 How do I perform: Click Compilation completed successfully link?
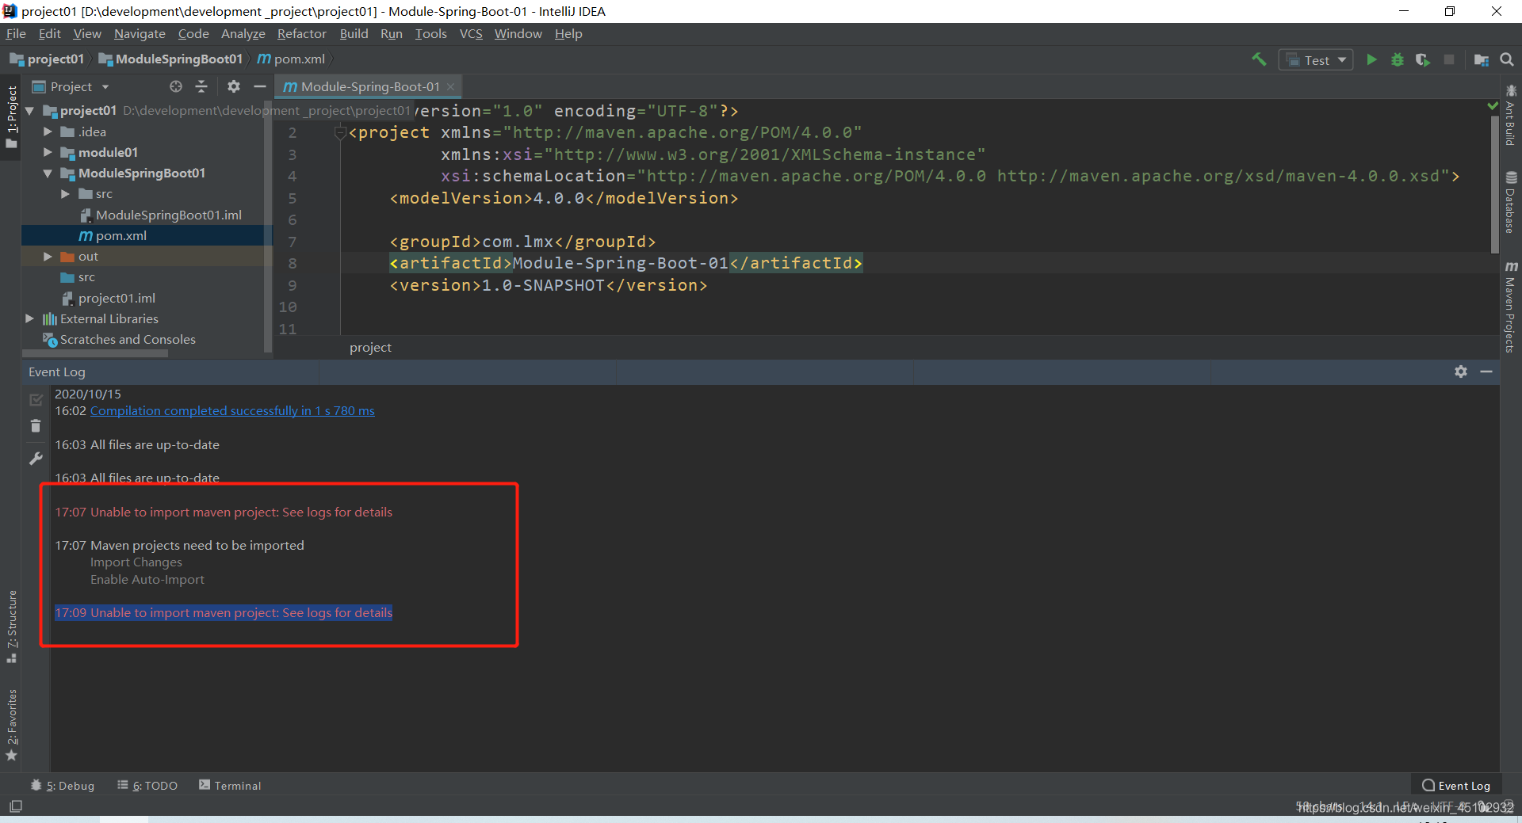(232, 411)
